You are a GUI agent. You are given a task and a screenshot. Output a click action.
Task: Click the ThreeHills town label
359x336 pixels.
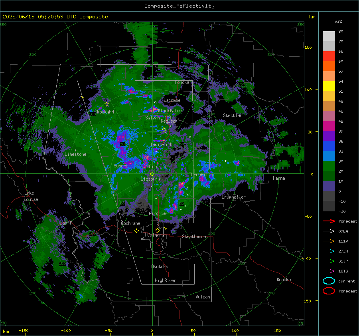click(x=201, y=175)
